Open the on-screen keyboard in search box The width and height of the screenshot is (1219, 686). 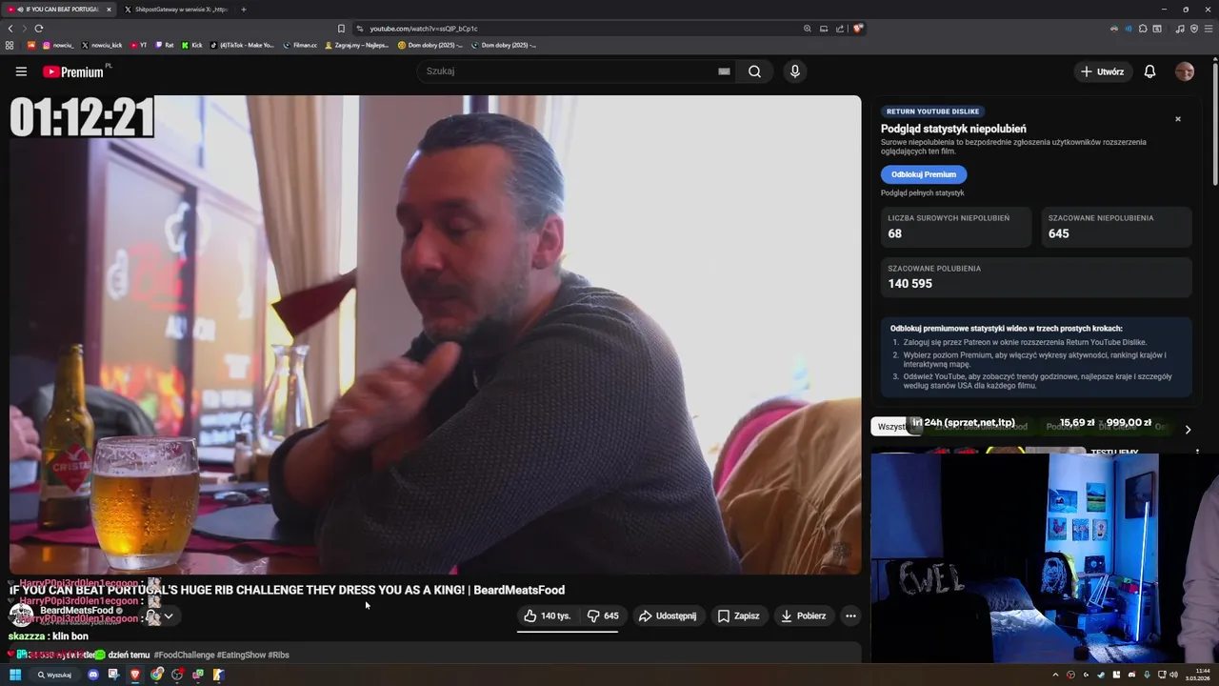[724, 71]
